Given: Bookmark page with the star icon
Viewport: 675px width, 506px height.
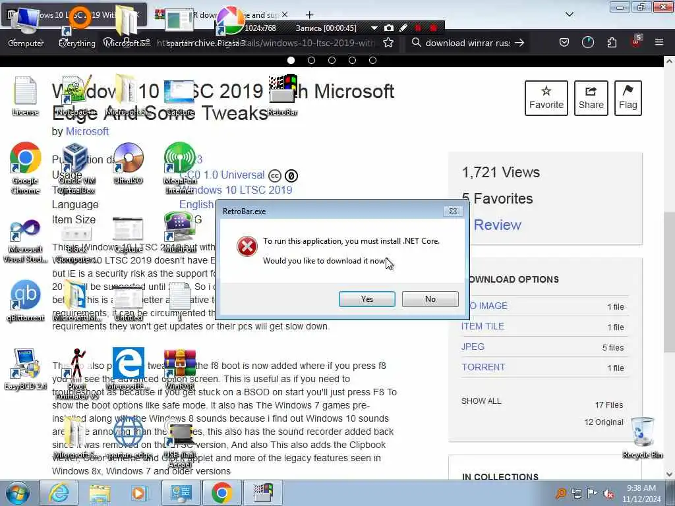Looking at the screenshot, I should (388, 43).
